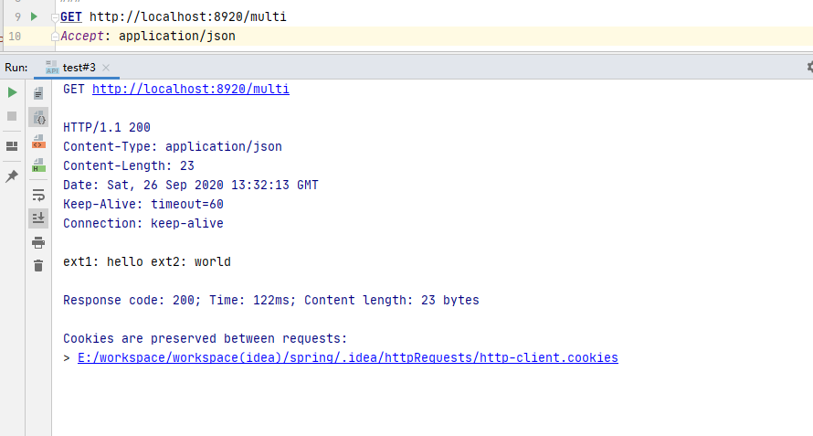Pin the test#3 run tab
This screenshot has height=436, width=813.
(12, 175)
